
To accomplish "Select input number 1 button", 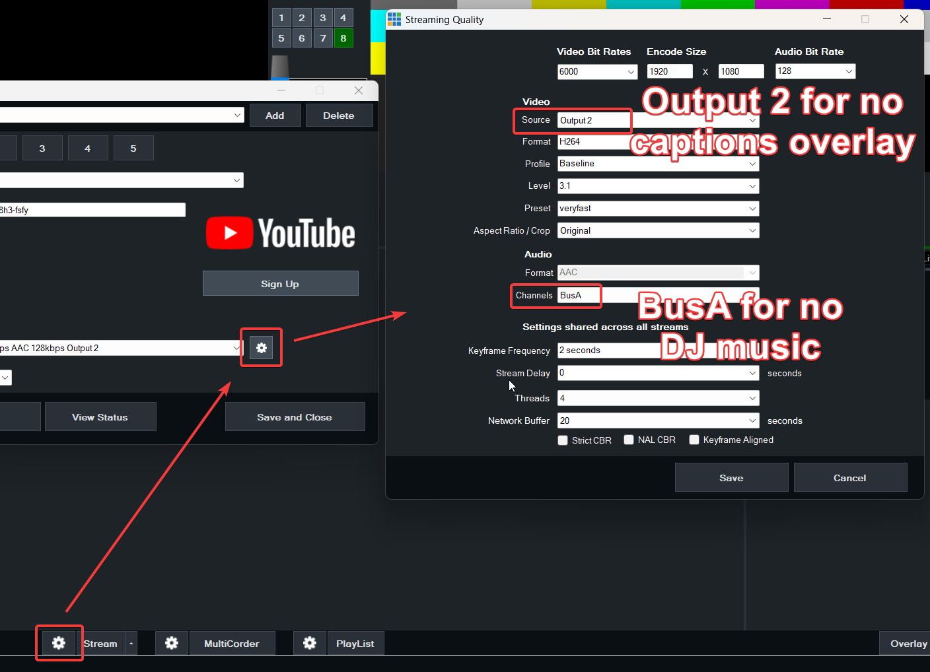I will pos(281,18).
